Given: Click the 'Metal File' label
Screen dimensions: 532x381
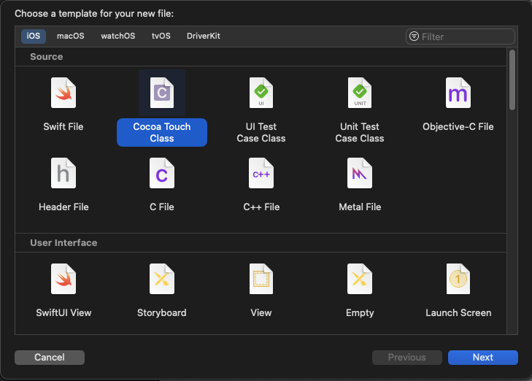Looking at the screenshot, I should [360, 207].
